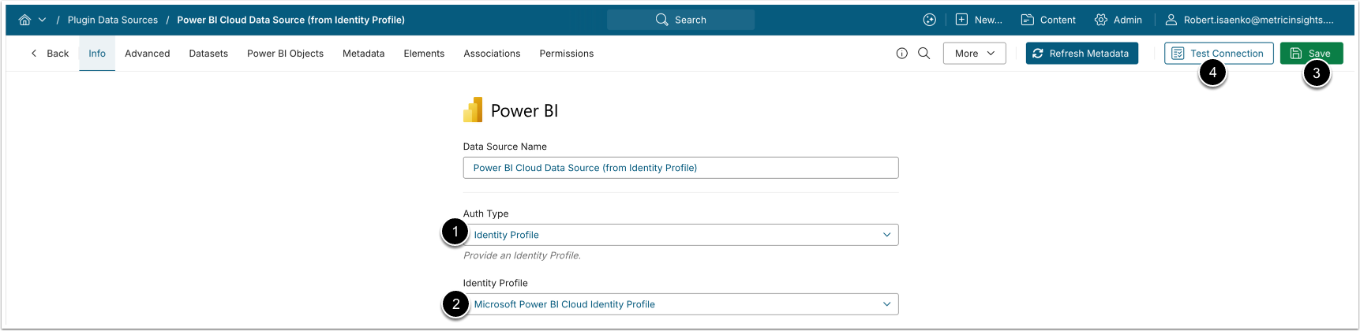Click the Plugin Data Sources breadcrumb link

coord(112,20)
